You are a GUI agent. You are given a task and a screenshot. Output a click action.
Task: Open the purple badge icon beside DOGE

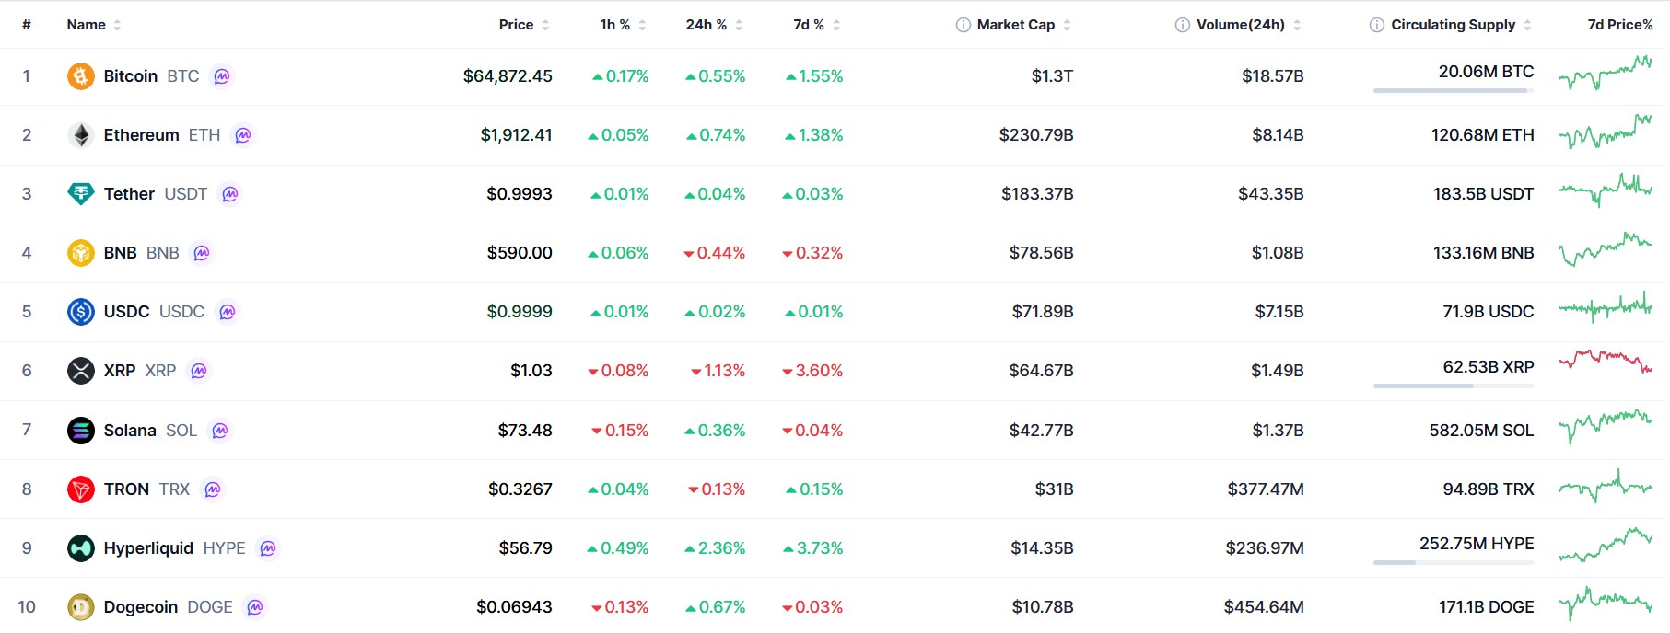[255, 607]
